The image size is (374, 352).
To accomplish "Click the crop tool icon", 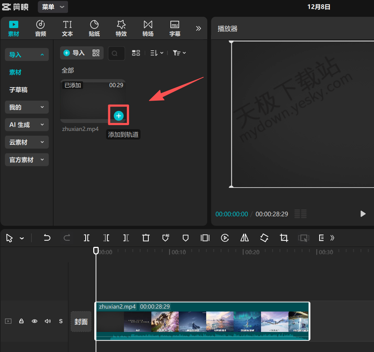I will 284,238.
